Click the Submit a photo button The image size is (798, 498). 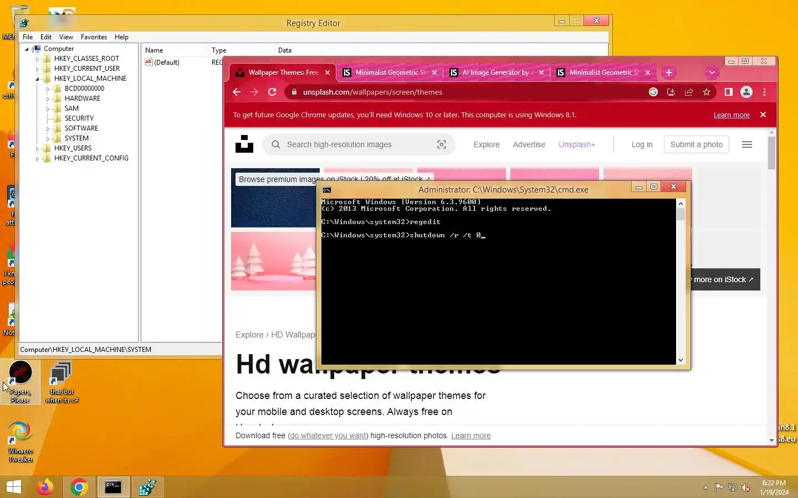tap(697, 144)
